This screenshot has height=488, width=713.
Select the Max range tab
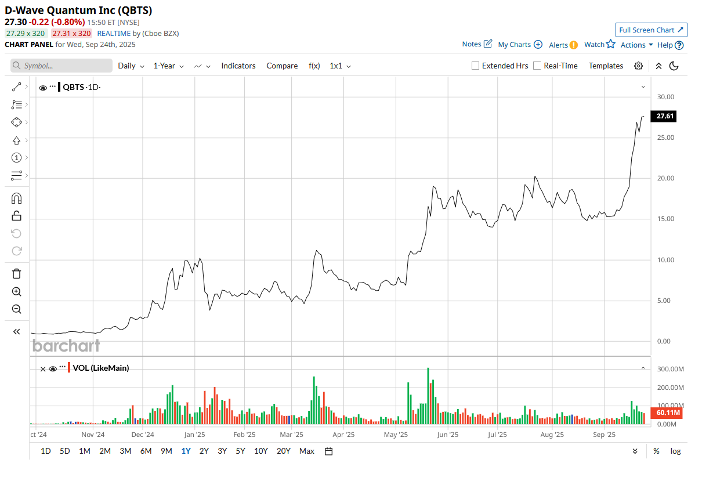tap(307, 451)
